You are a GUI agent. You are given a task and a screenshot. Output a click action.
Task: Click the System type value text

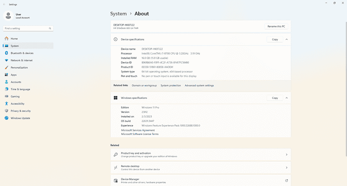coord(167,72)
